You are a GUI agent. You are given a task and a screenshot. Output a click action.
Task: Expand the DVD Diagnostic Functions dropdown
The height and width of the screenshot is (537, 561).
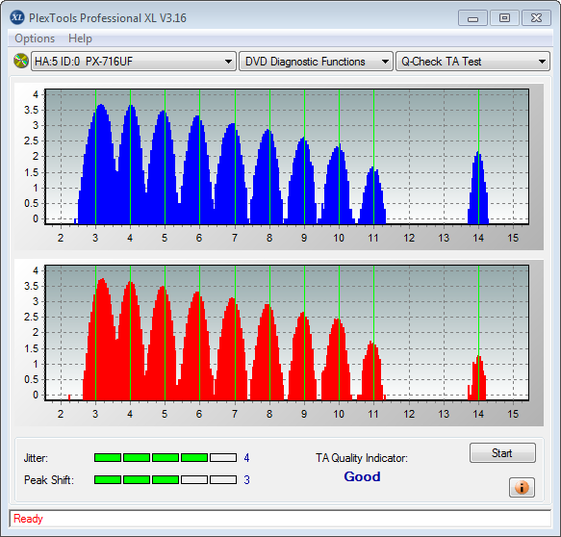(316, 62)
